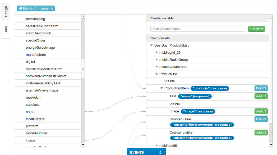The image size is (277, 155).
Task: Expand the EVENTS panel with chevron icon
Action: tap(160, 152)
